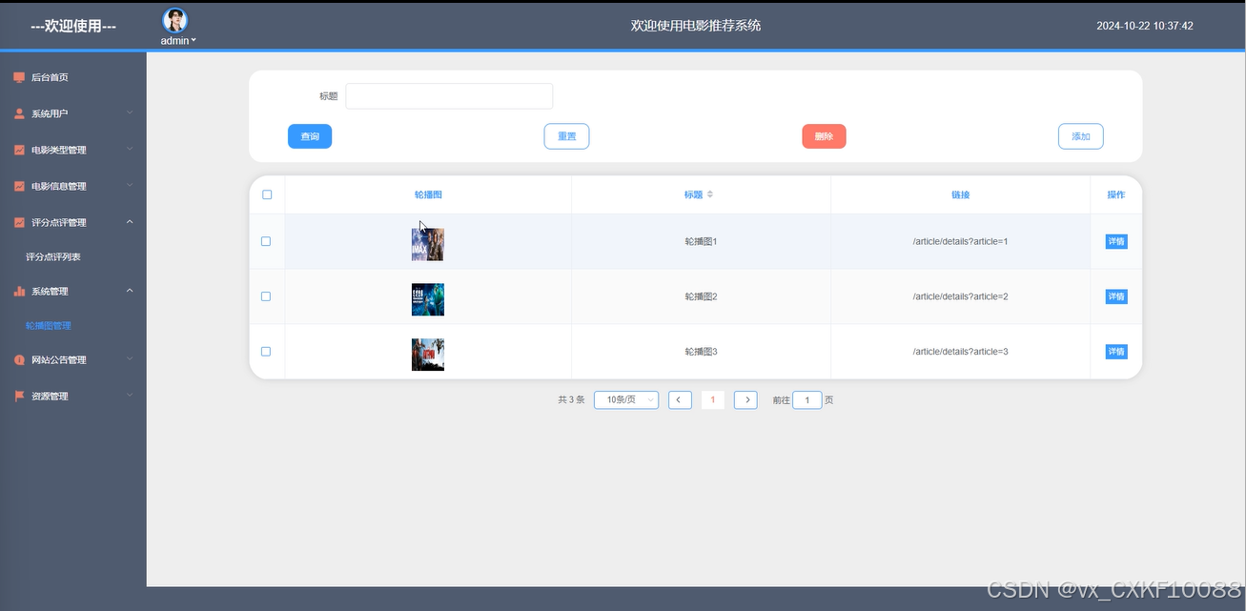Click the chart icon beside 评分点评管理
Image resolution: width=1246 pixels, height=611 pixels.
coord(19,222)
